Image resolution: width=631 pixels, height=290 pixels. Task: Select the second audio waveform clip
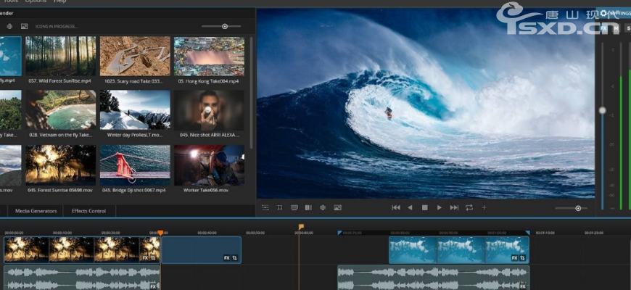click(x=434, y=278)
